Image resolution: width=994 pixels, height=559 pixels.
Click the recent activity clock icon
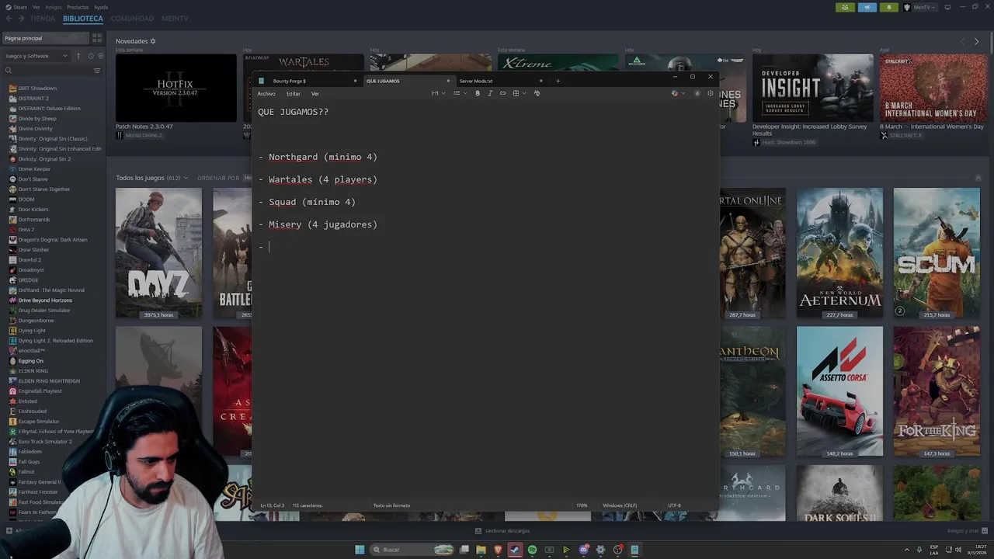point(91,56)
